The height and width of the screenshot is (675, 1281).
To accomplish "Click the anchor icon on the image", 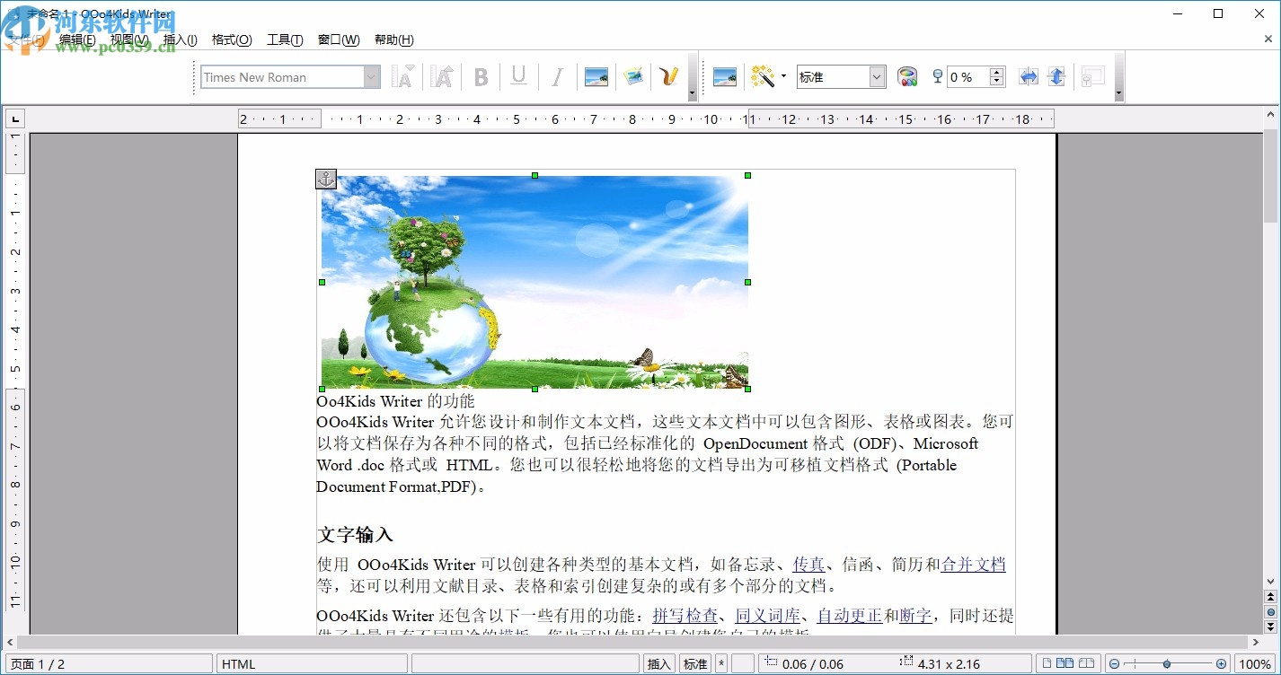I will (x=326, y=179).
